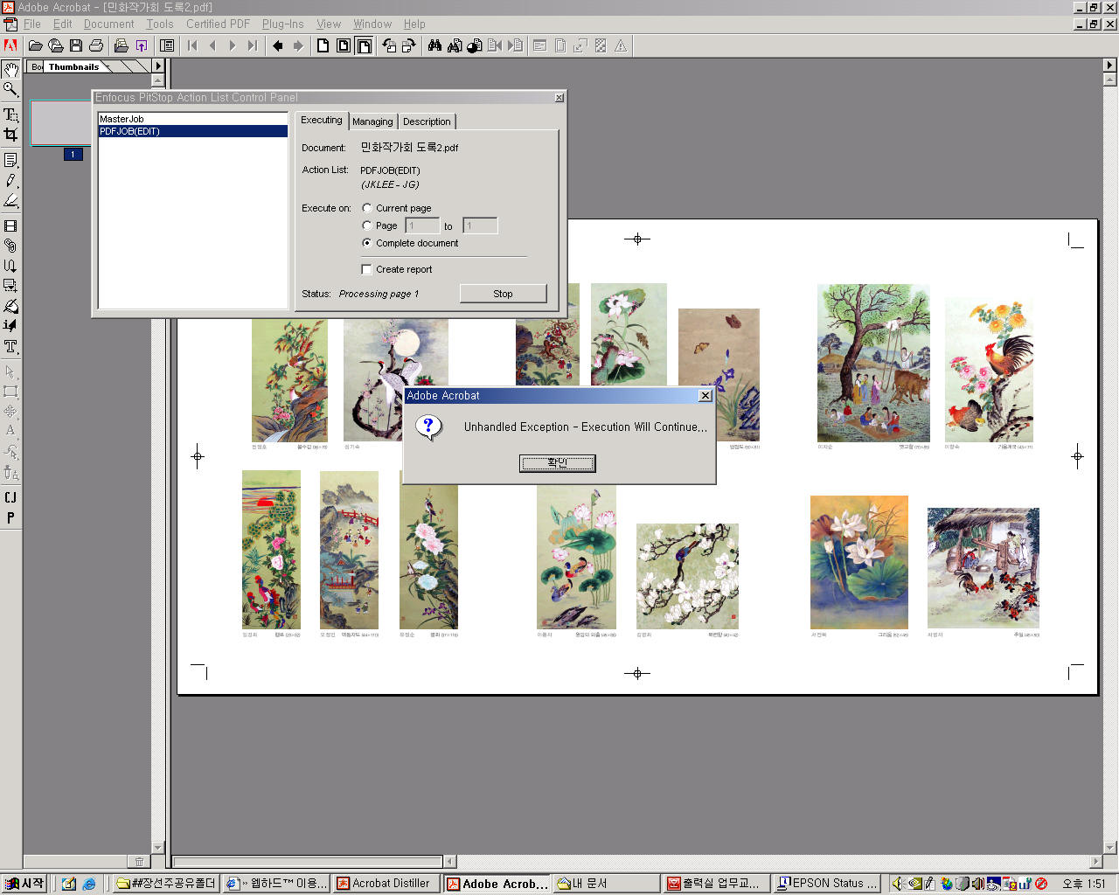
Task: Choose the Complete document radio option
Action: [367, 243]
